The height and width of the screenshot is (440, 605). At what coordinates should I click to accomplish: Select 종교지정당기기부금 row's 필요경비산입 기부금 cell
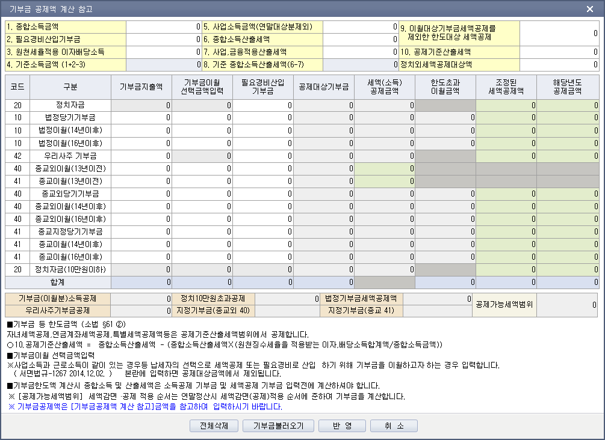pyautogui.click(x=263, y=231)
